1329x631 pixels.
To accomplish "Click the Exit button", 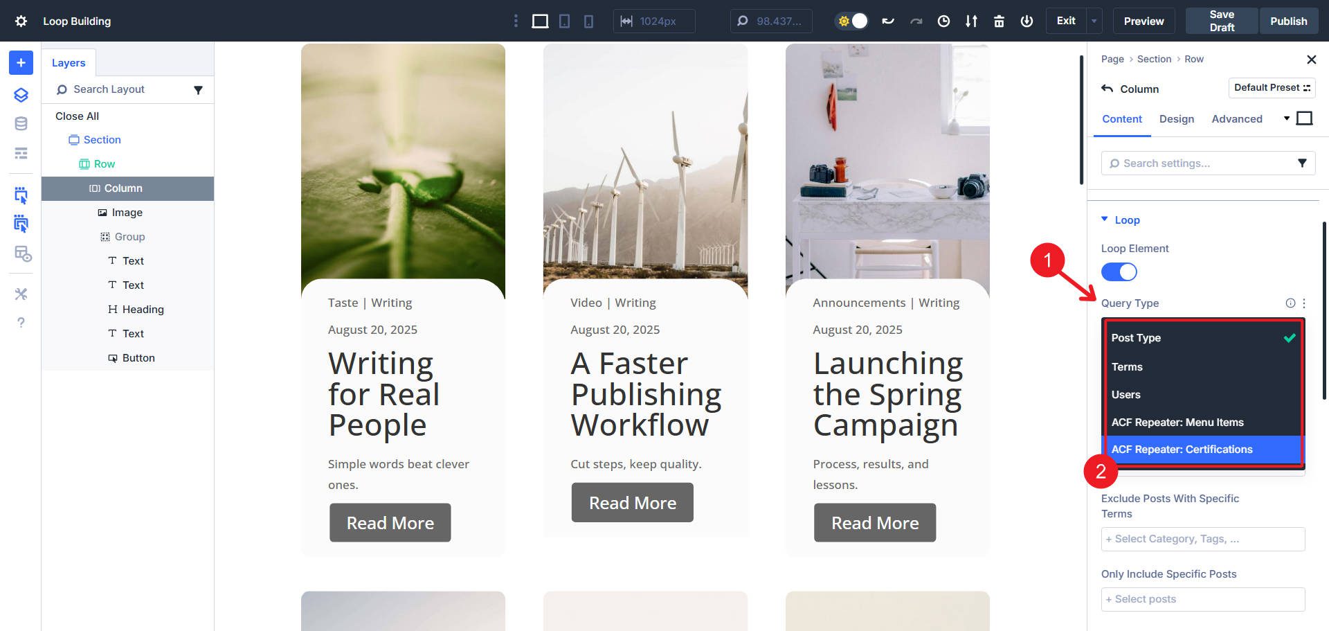I will pyautogui.click(x=1066, y=21).
